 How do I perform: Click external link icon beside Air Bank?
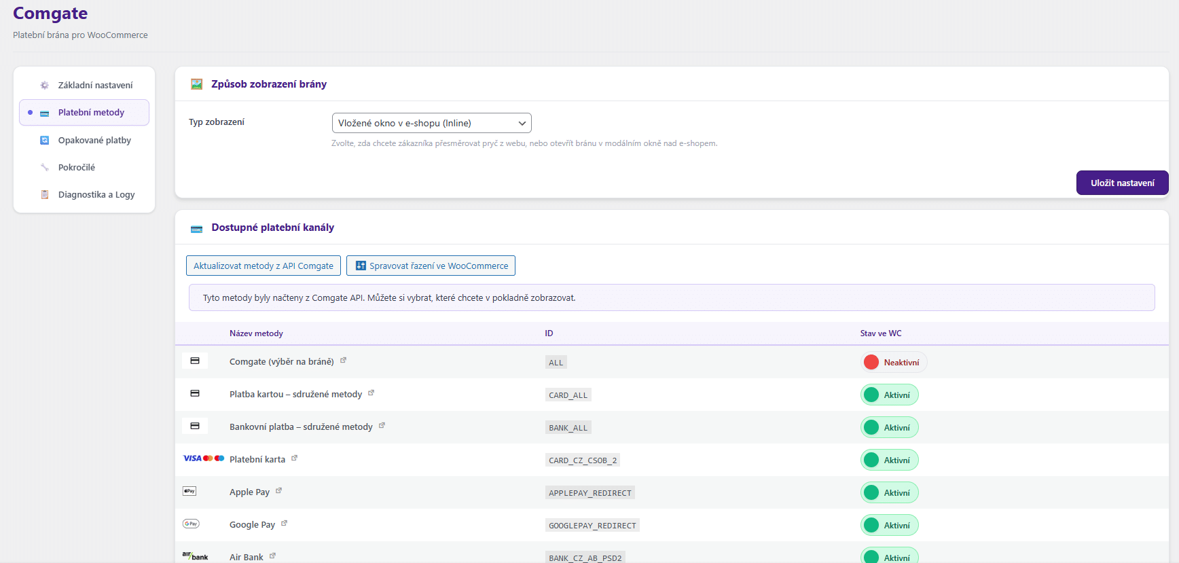pyautogui.click(x=272, y=556)
